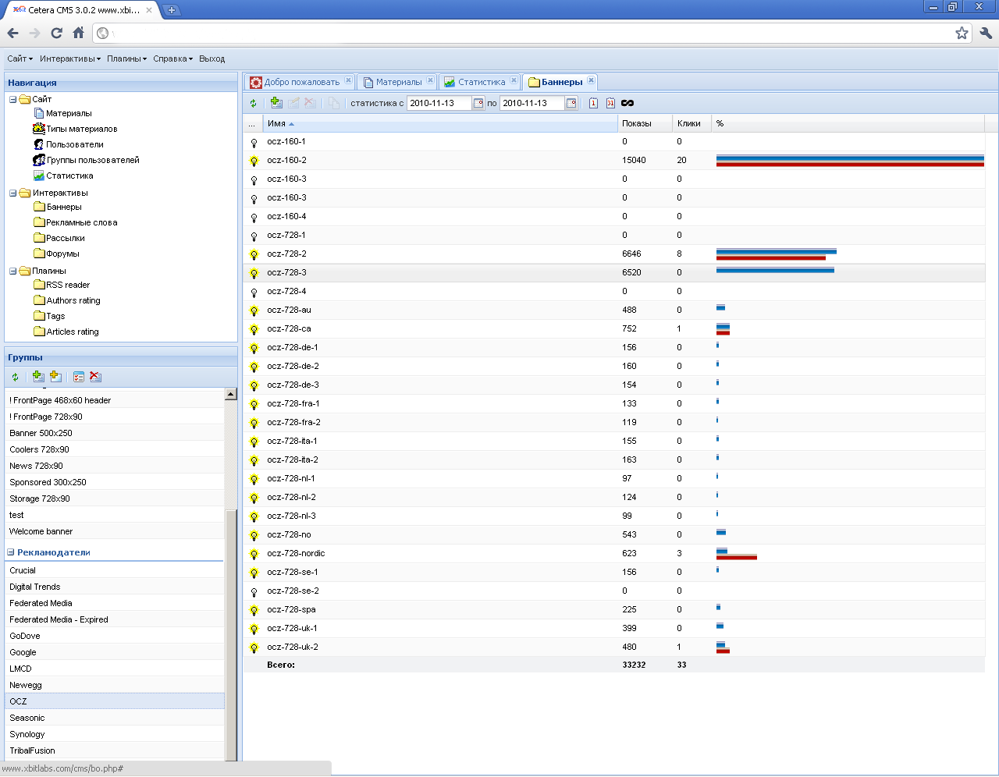Collapse the Интерактивы tree node

[x=13, y=193]
